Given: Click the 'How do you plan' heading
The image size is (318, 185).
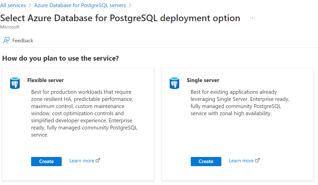Looking at the screenshot, I should 60,58.
